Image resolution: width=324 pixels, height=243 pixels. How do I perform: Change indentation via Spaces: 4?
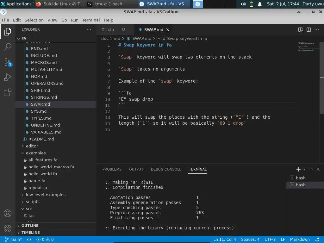pos(250,240)
